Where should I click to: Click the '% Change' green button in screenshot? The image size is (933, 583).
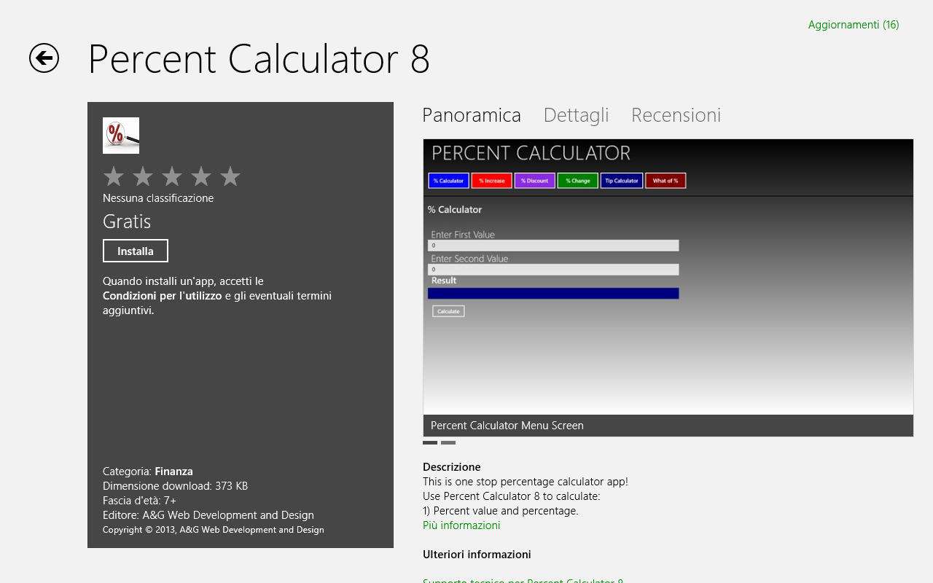[x=577, y=181]
